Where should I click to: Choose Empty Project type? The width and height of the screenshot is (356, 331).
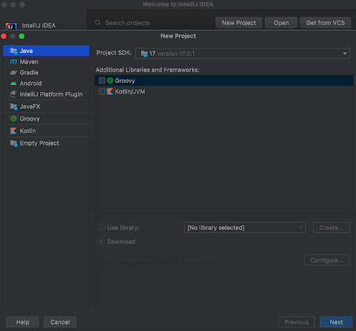coord(46,143)
